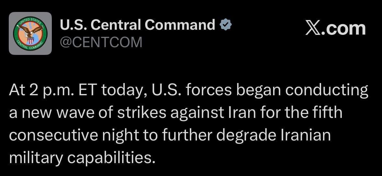Click the striped shield on the seal
The image size is (382, 176).
click(30, 40)
